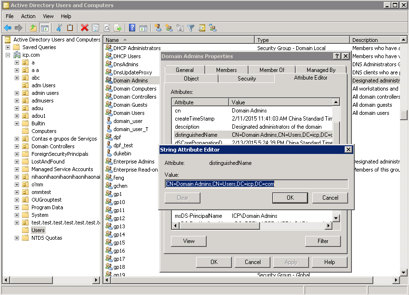This screenshot has height=295, width=409.
Task: Open the View menu
Action: click(x=48, y=16)
